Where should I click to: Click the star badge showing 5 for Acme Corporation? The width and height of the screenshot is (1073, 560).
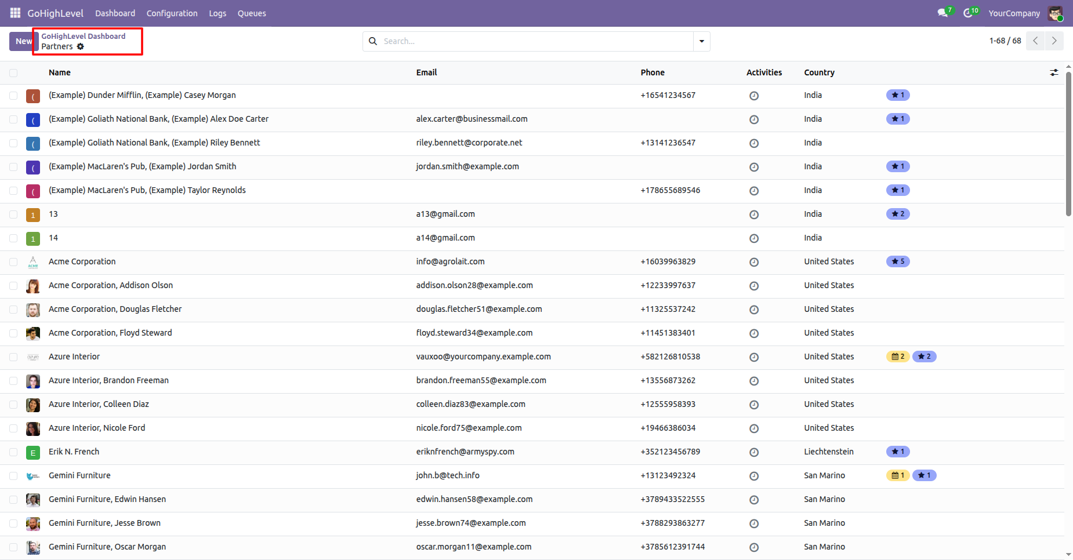coord(898,261)
